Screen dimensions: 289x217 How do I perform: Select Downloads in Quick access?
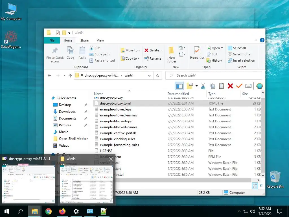point(67,112)
